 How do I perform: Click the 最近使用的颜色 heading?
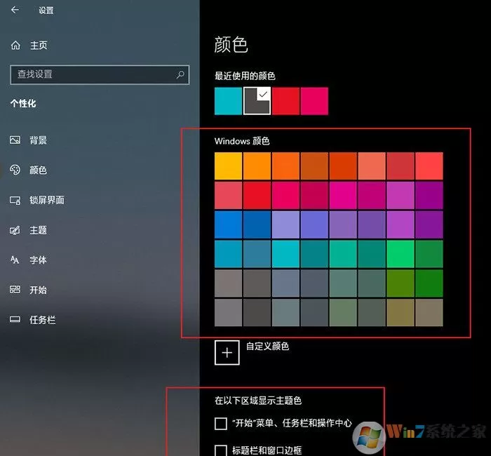[245, 76]
